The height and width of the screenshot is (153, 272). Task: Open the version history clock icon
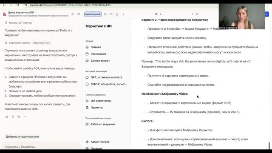[73, 14]
